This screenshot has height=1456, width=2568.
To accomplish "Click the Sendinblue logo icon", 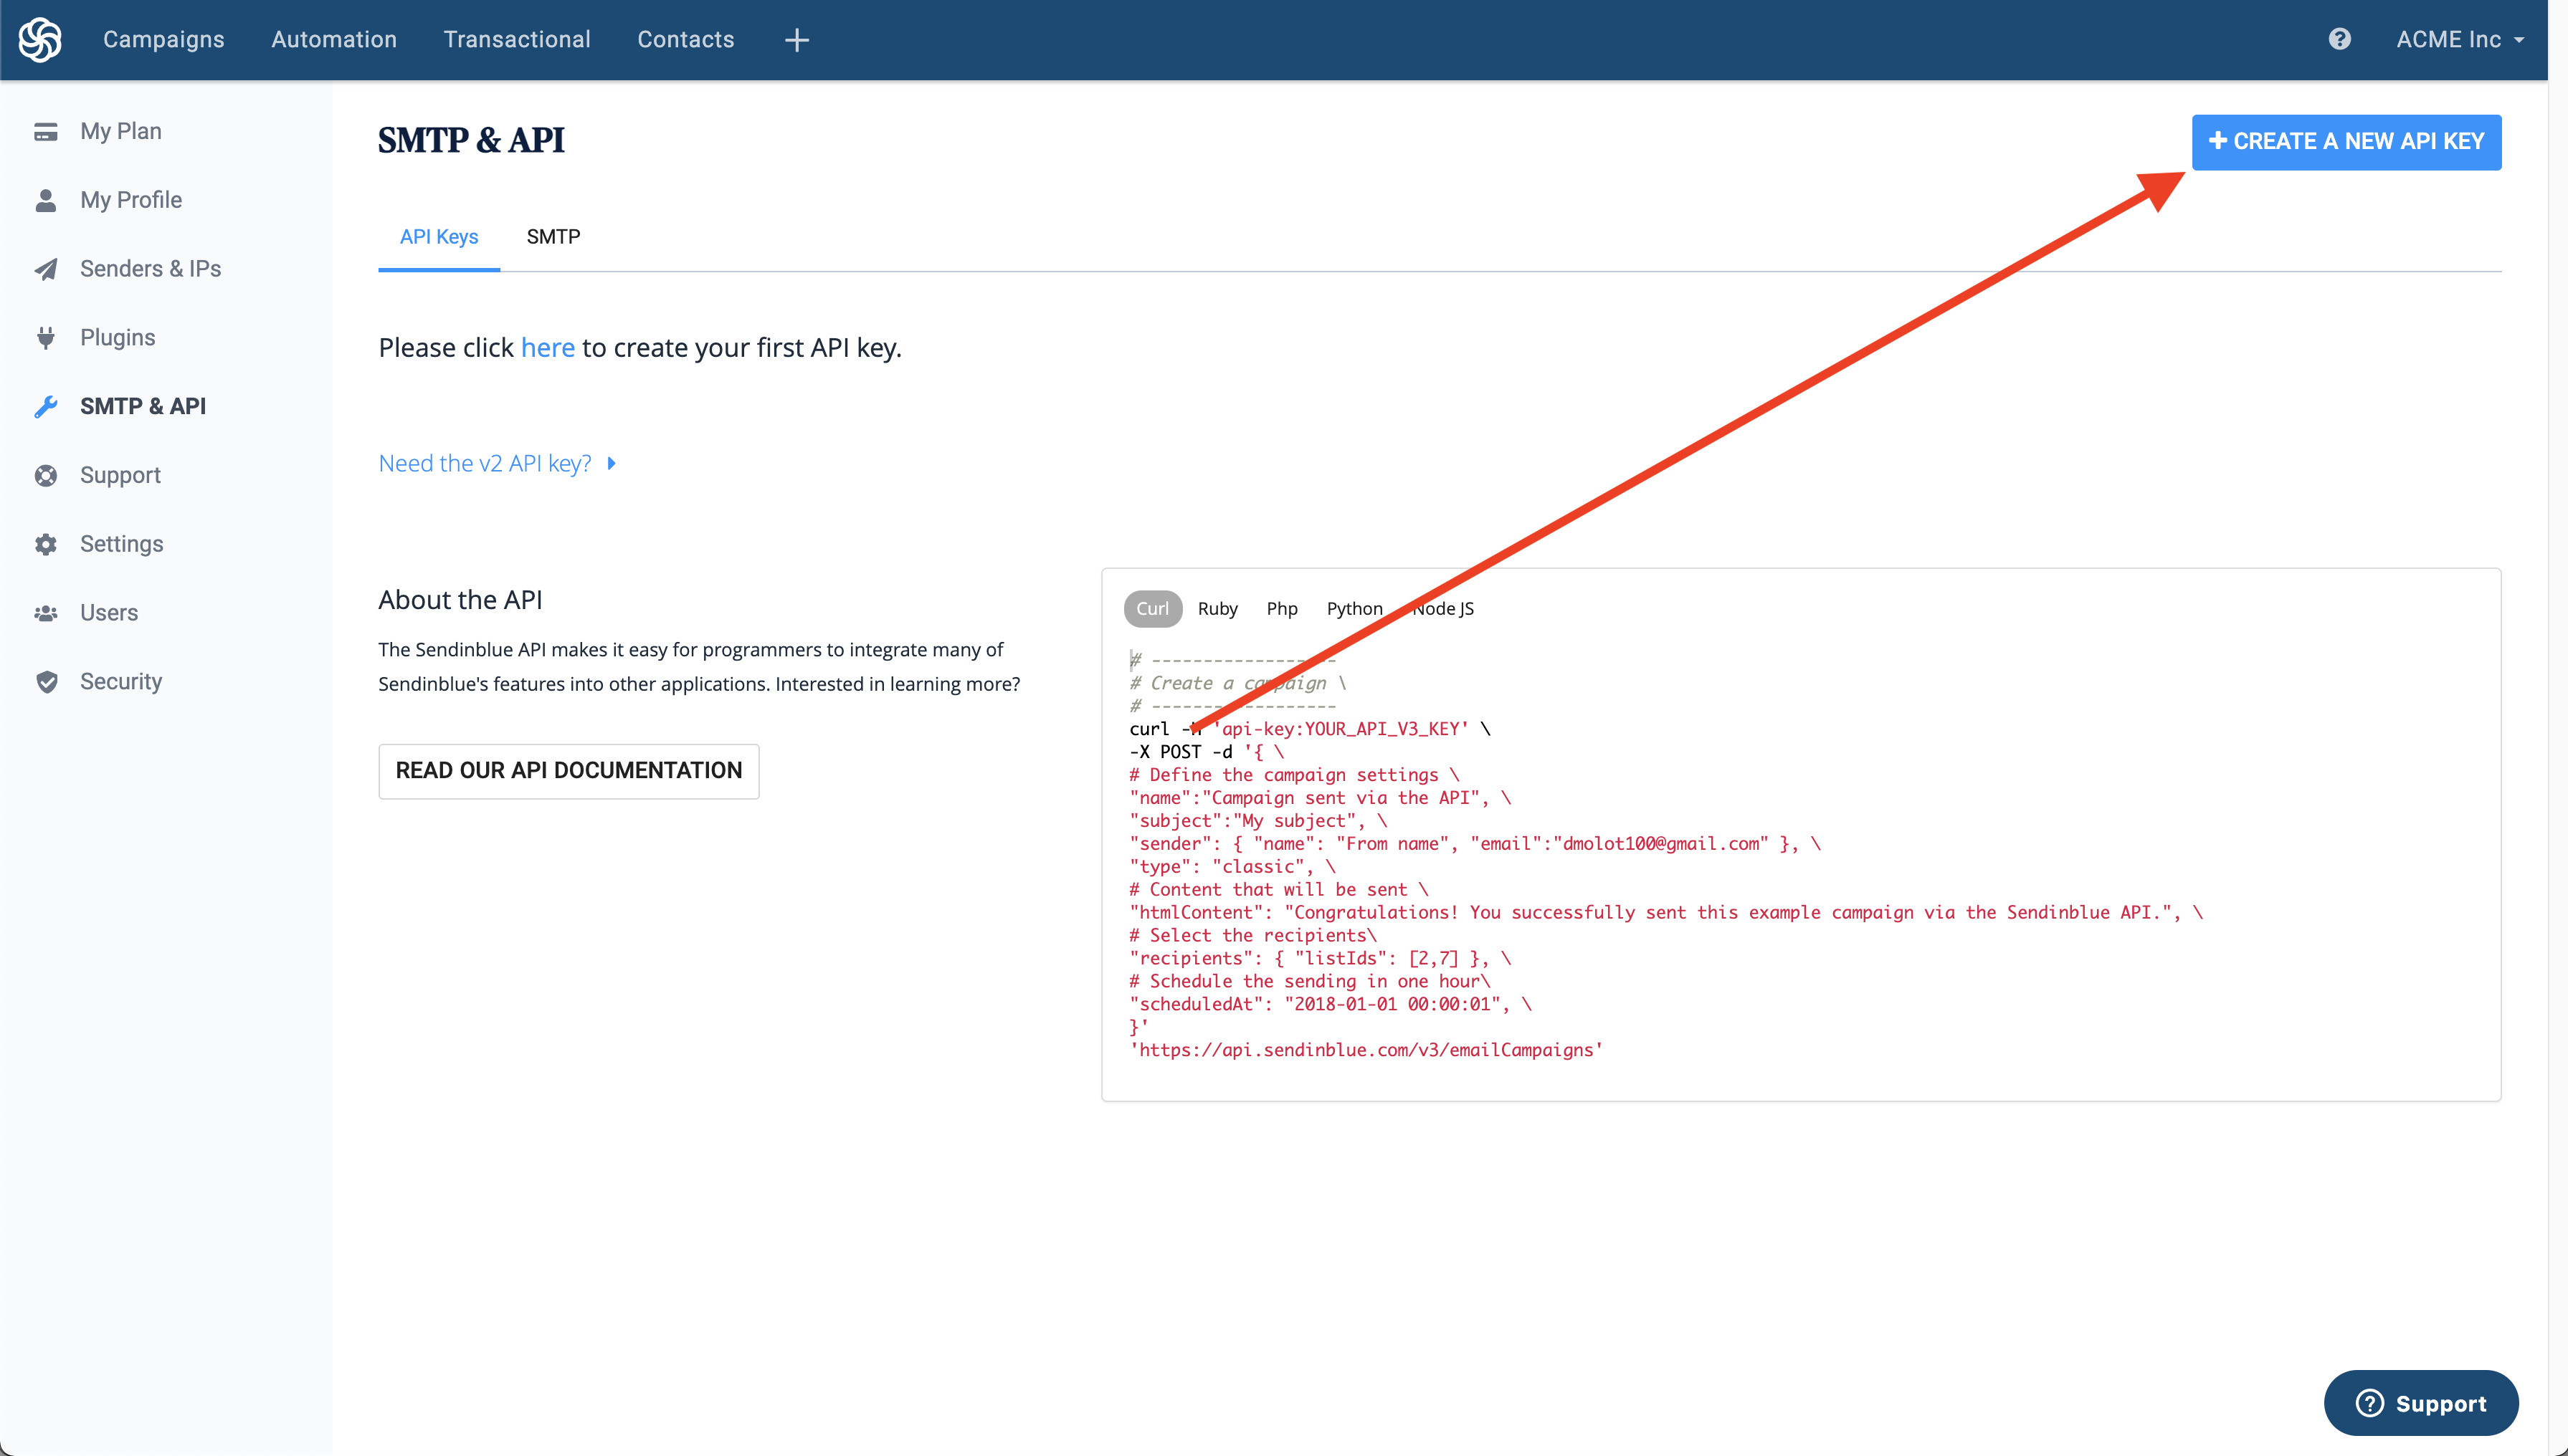I will coord(40,40).
